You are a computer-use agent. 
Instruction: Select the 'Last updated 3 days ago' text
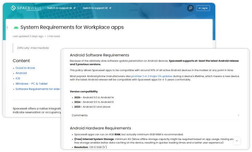(x=28, y=36)
